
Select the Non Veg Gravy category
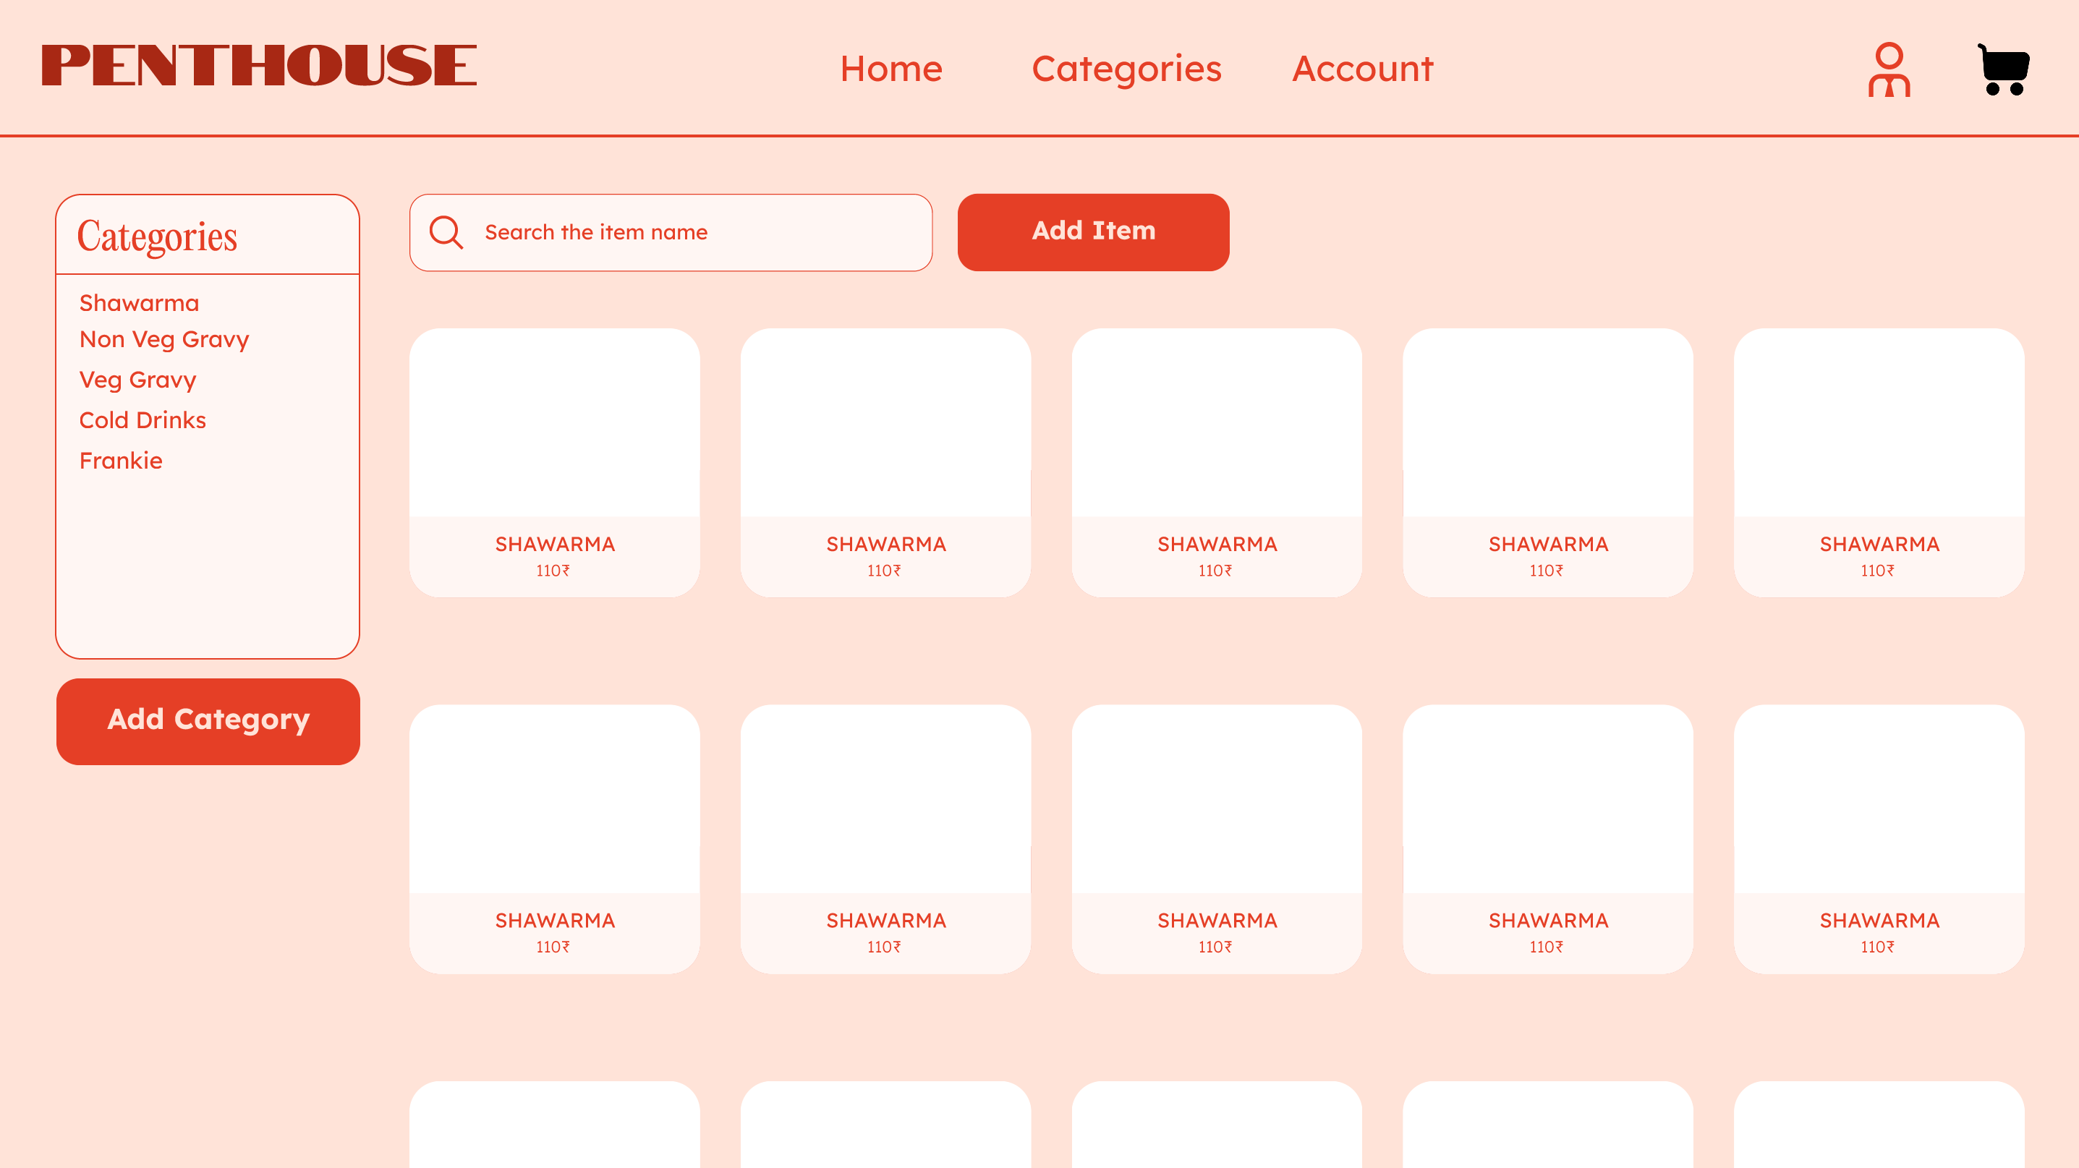click(x=163, y=340)
